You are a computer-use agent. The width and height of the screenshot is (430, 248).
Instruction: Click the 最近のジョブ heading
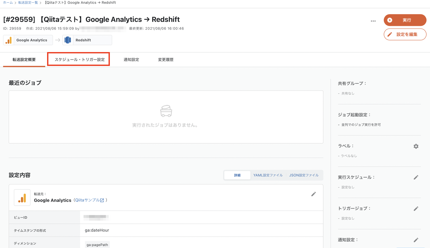click(25, 83)
